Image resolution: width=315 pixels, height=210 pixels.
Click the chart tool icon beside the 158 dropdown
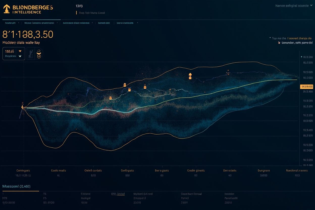[x=31, y=53]
